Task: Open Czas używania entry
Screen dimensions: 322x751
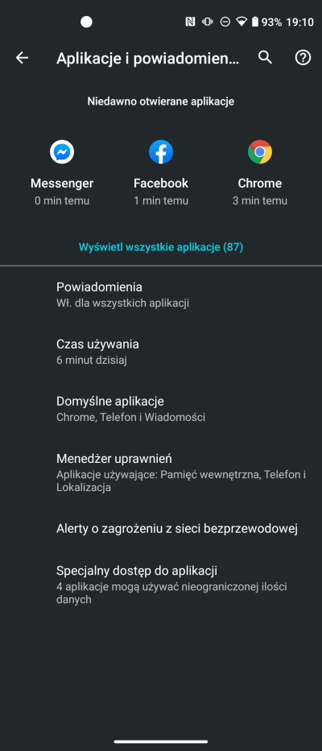Action: click(x=161, y=351)
